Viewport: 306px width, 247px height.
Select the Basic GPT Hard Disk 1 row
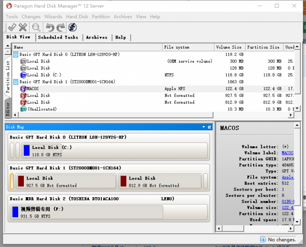[153, 82]
